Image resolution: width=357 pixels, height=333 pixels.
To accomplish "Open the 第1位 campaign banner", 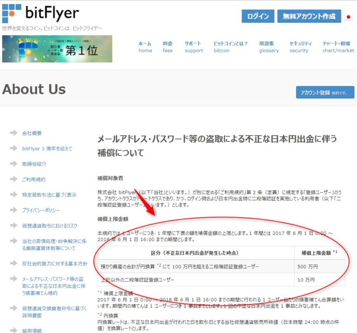I will point(57,49).
